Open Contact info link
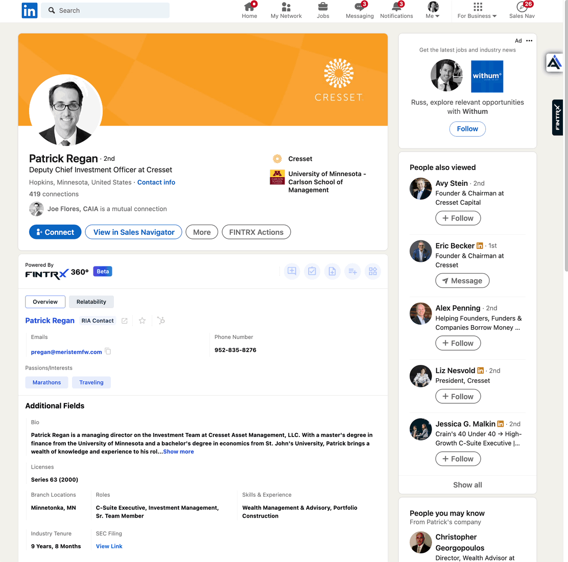Image resolution: width=568 pixels, height=562 pixels. pos(156,182)
